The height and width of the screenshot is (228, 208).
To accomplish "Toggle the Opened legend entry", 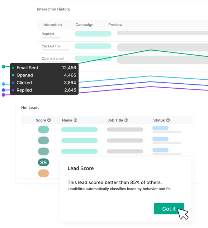I will tap(44, 75).
